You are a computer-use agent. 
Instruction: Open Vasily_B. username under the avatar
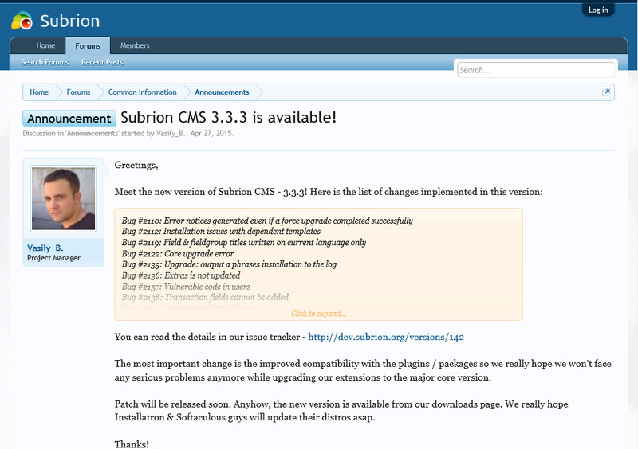(x=45, y=248)
